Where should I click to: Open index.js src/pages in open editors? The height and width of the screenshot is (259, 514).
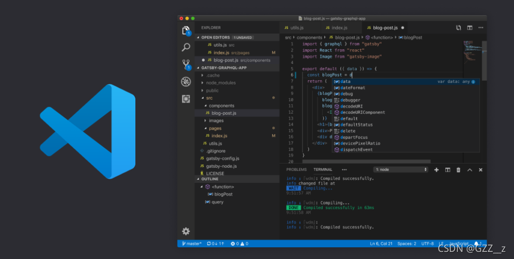pos(237,53)
